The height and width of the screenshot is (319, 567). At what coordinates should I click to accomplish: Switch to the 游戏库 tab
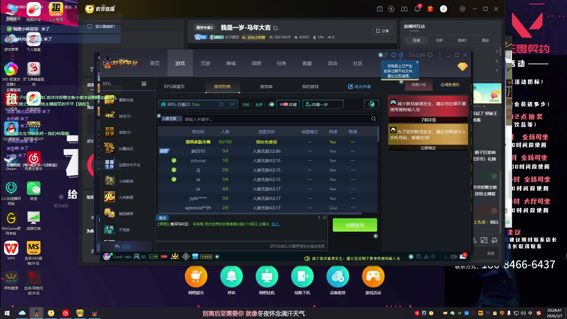pos(266,87)
